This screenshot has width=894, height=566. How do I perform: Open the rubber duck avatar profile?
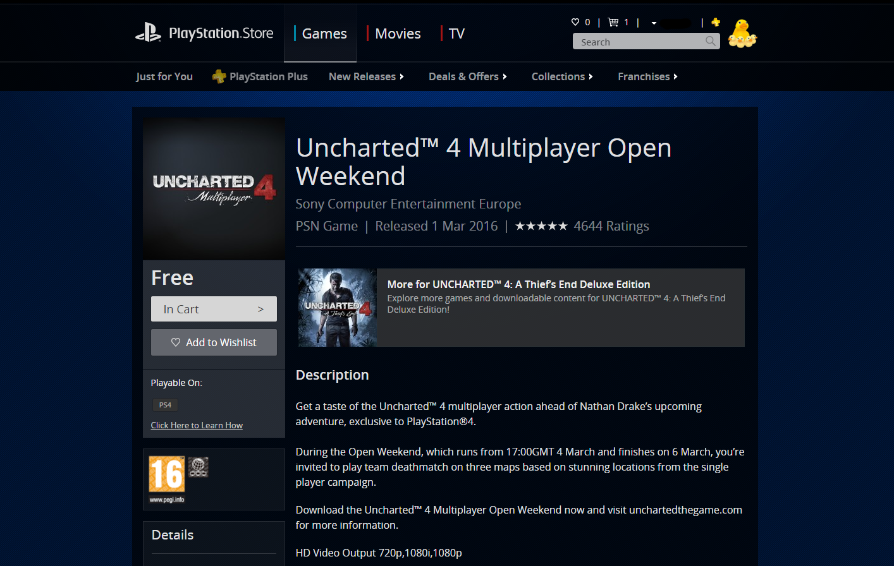(742, 33)
